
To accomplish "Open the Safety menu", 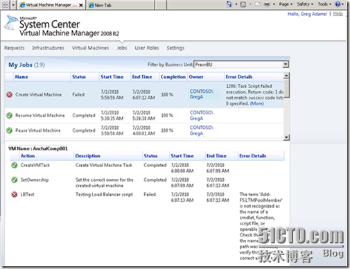I will [x=305, y=4].
